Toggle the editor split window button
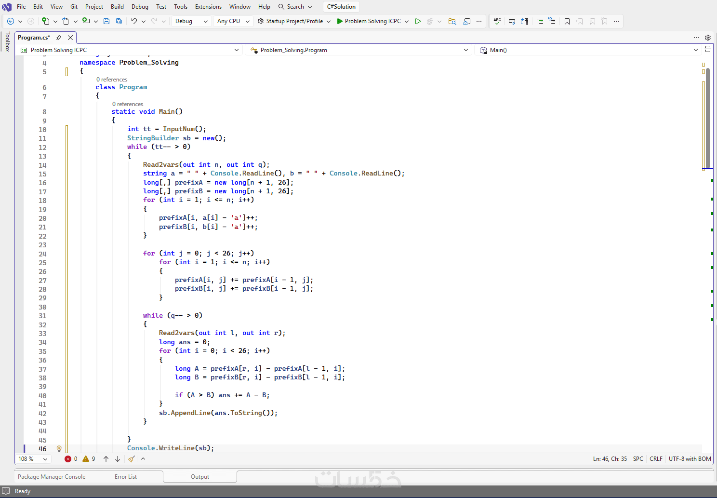717x498 pixels. tap(707, 50)
